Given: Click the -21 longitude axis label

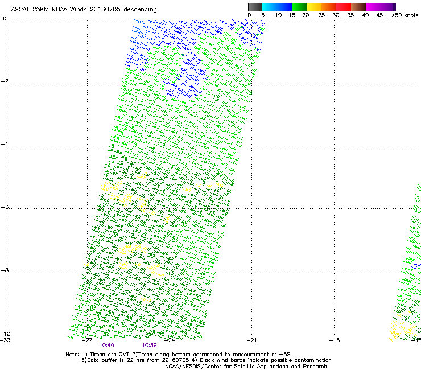Looking at the screenshot, I should pos(251,340).
